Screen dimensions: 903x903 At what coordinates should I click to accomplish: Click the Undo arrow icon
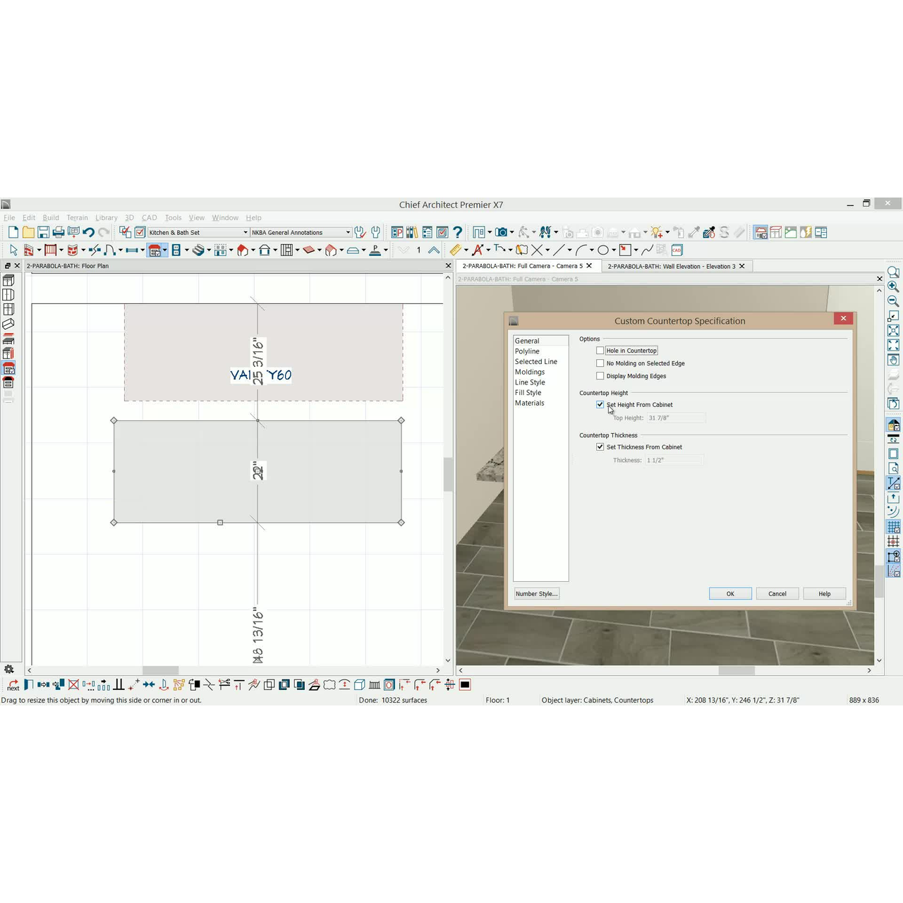pos(88,232)
